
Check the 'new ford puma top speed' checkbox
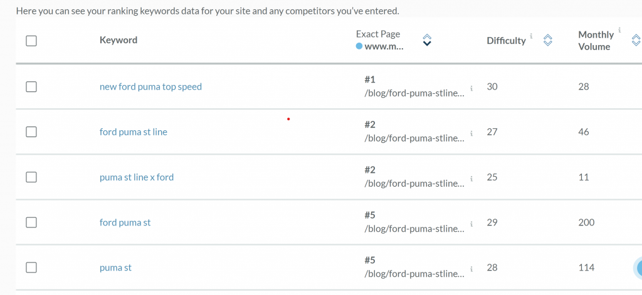point(31,87)
